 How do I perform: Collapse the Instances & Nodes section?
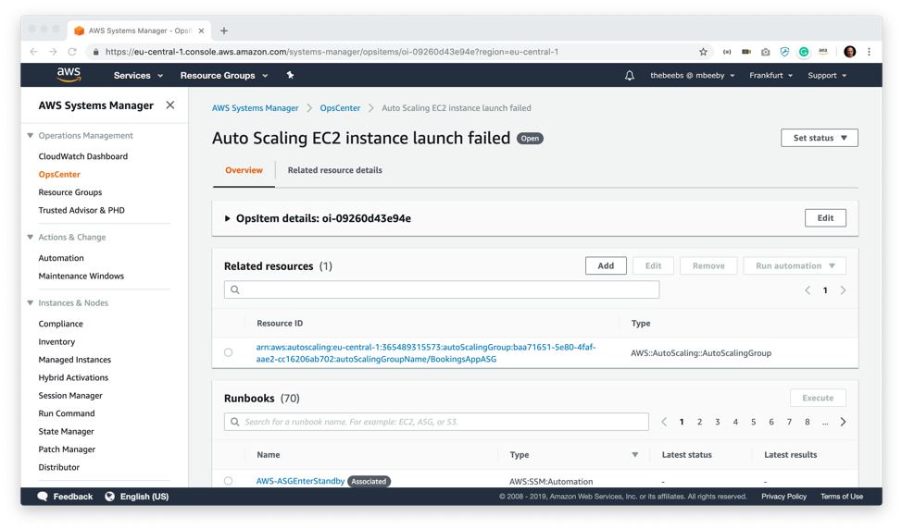30,302
